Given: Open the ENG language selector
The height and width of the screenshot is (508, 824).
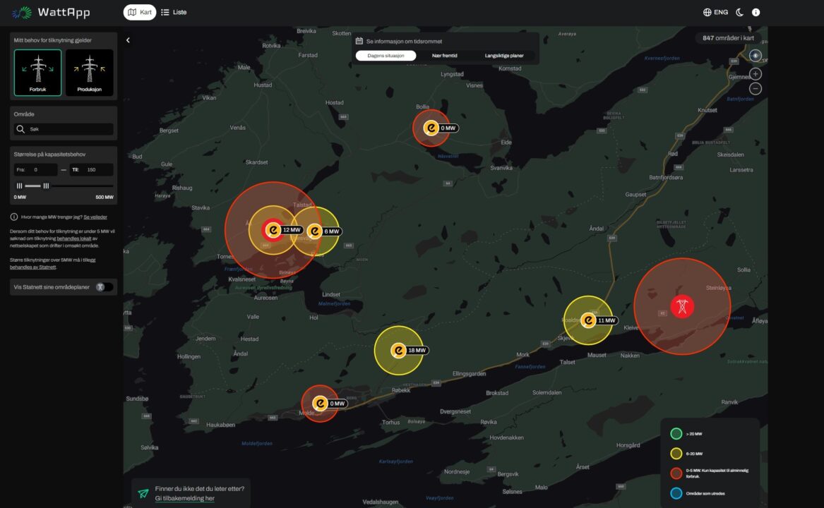Looking at the screenshot, I should [x=715, y=11].
